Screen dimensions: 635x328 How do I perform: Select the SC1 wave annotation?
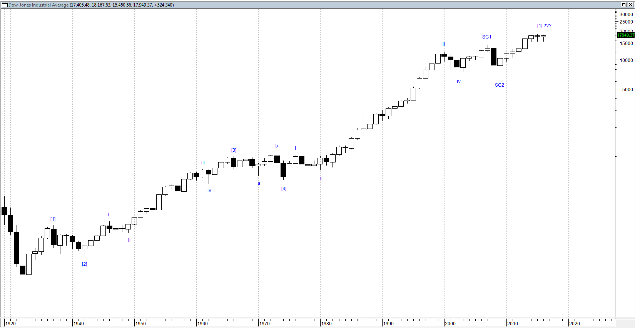click(487, 37)
